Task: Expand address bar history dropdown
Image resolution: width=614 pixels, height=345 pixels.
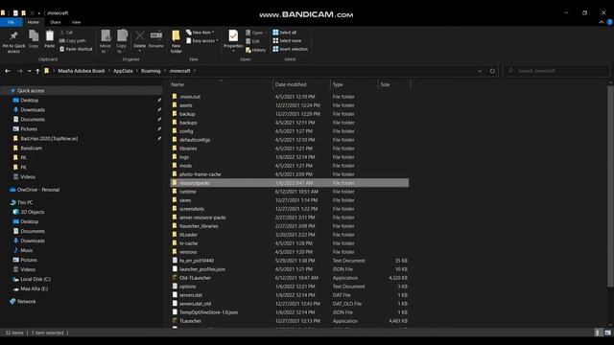Action: point(480,71)
